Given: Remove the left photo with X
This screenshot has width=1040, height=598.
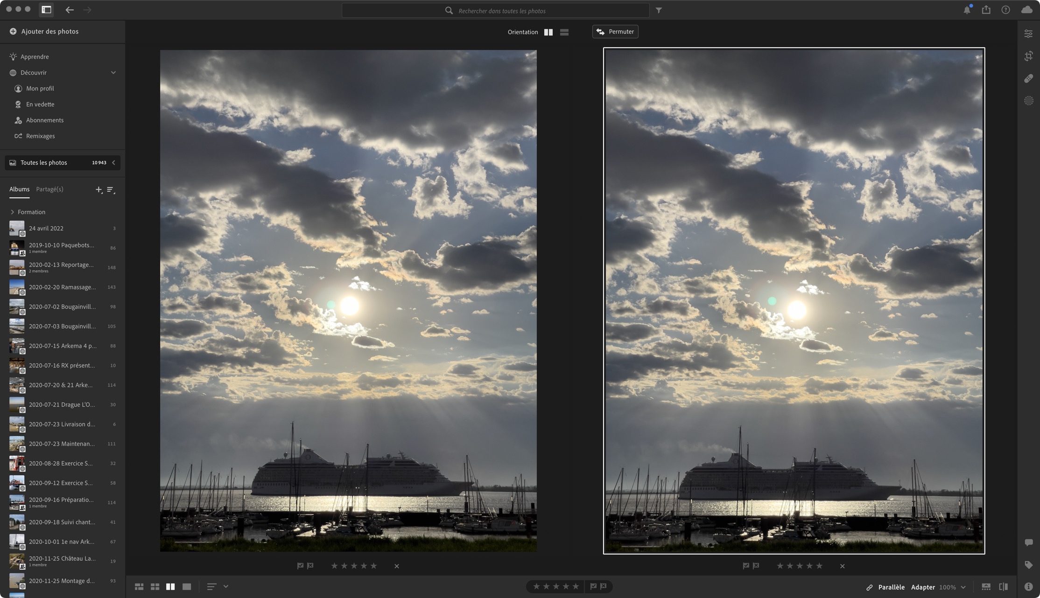Looking at the screenshot, I should pyautogui.click(x=397, y=566).
